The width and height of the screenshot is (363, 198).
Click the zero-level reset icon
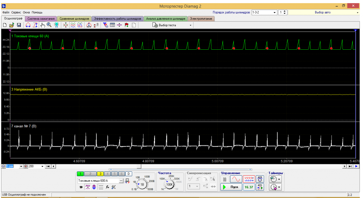(x=96, y=25)
